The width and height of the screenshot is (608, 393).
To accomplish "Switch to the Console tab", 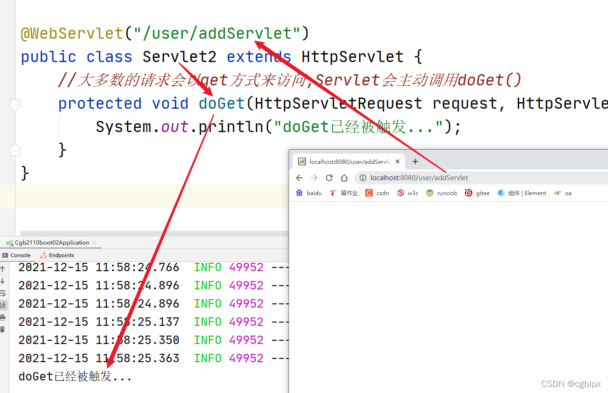I will coord(17,255).
